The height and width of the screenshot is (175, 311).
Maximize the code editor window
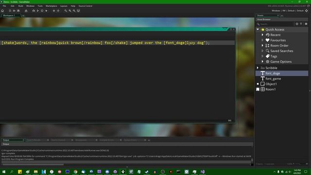[x=231, y=29]
